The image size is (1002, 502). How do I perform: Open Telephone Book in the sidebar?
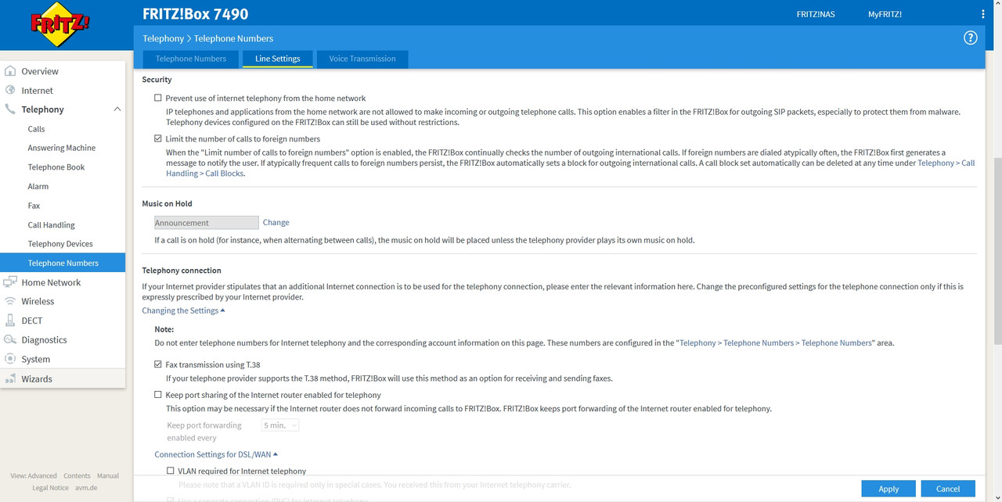tap(56, 167)
